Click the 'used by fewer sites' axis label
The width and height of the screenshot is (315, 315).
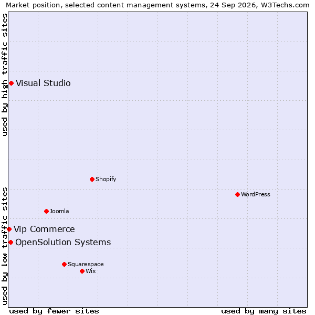pos(54,311)
